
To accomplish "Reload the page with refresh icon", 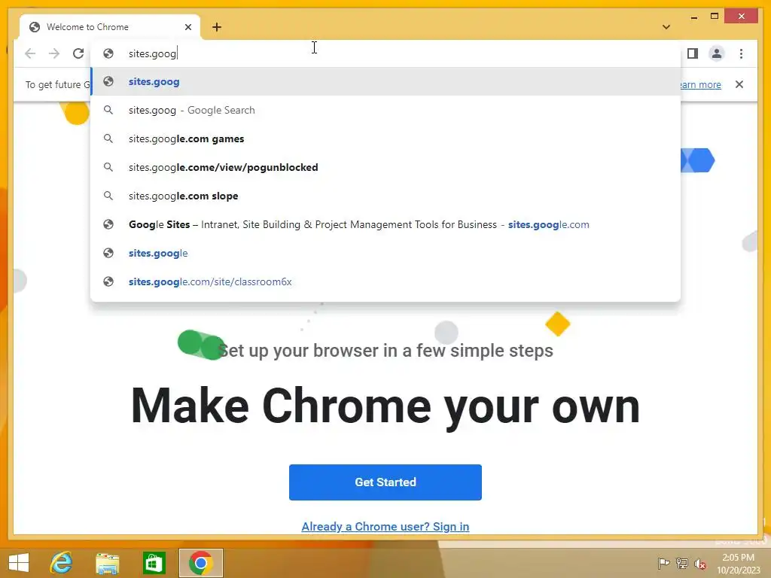I will [78, 53].
